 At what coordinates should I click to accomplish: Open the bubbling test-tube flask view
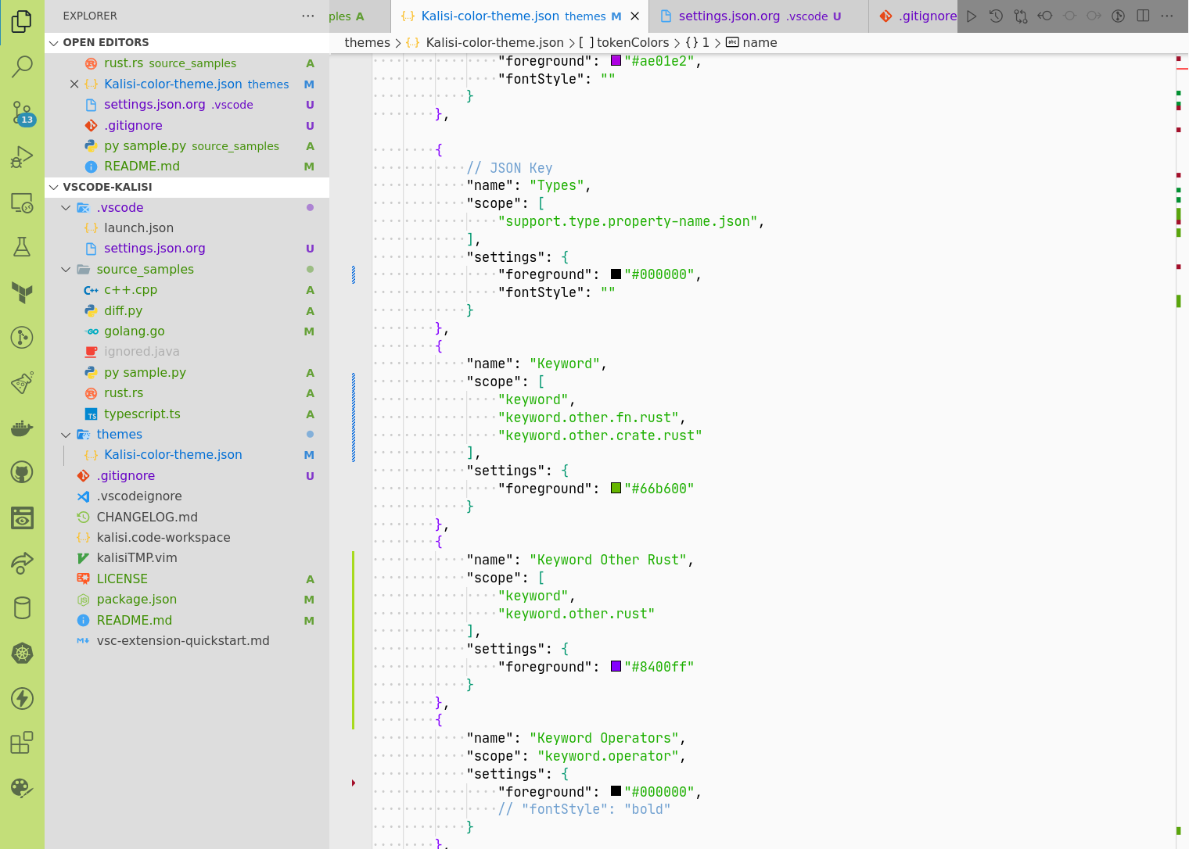click(22, 383)
